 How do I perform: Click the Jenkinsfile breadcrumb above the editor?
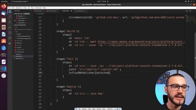point(40,14)
